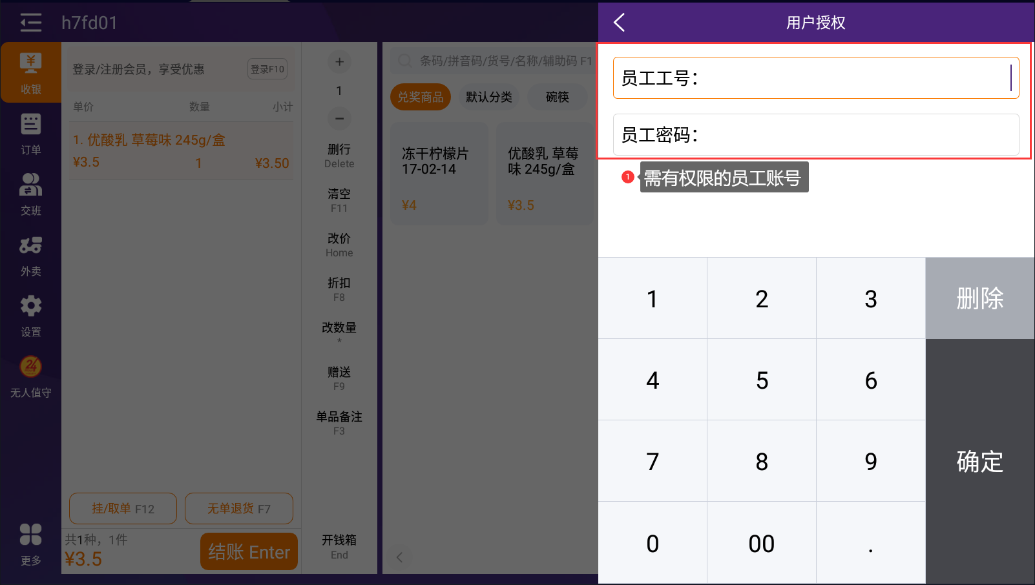Toggle the hamburger menu at top left

click(x=30, y=23)
